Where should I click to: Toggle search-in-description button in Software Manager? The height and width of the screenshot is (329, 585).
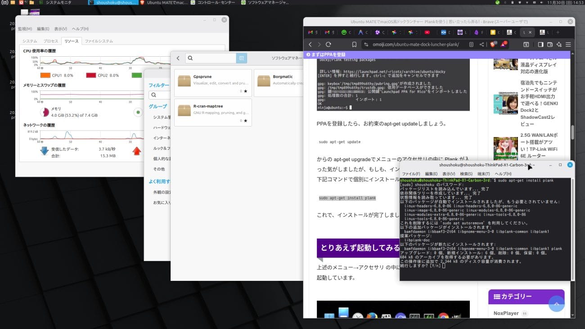point(242,58)
